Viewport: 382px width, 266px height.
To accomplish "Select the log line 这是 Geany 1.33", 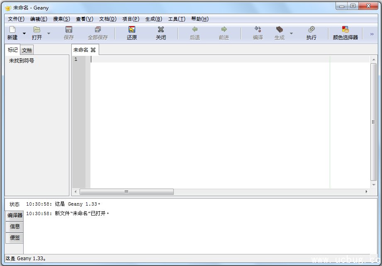I will click(x=63, y=204).
